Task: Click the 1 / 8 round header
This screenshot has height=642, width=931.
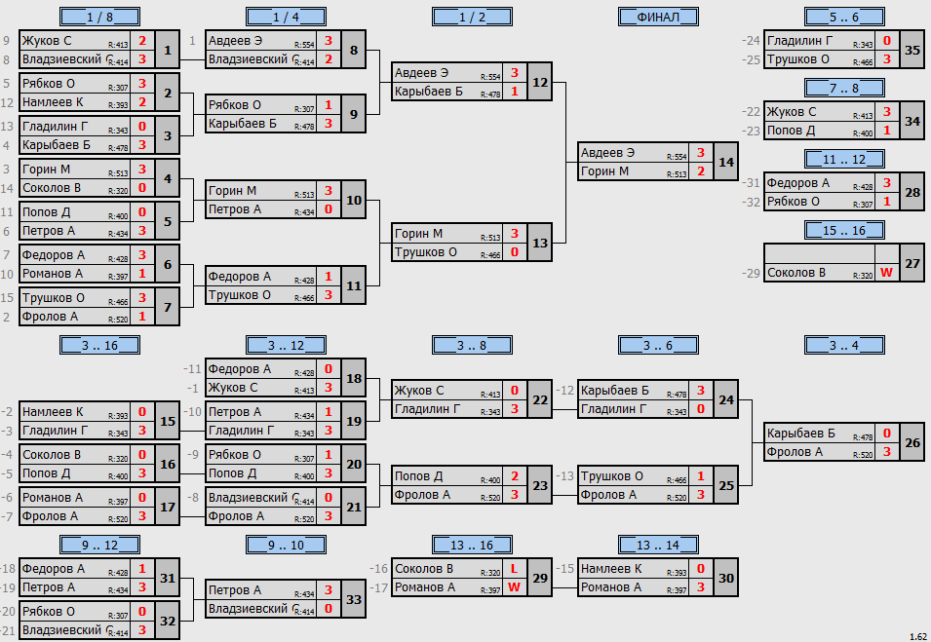Action: tap(99, 17)
